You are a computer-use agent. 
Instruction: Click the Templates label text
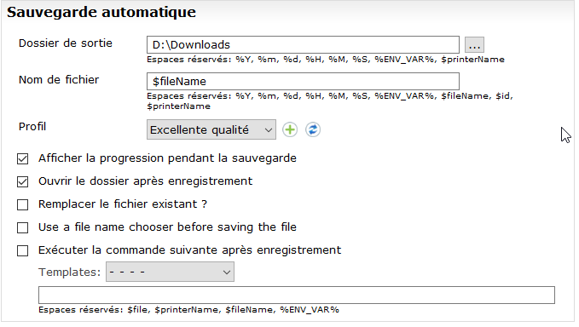69,272
